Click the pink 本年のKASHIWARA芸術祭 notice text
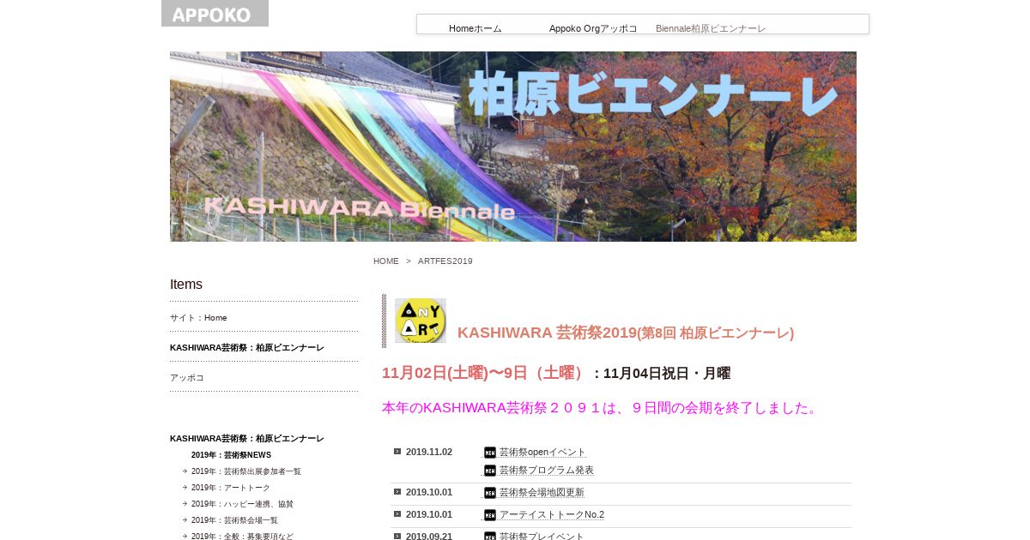Image resolution: width=1030 pixels, height=540 pixels. 602,408
